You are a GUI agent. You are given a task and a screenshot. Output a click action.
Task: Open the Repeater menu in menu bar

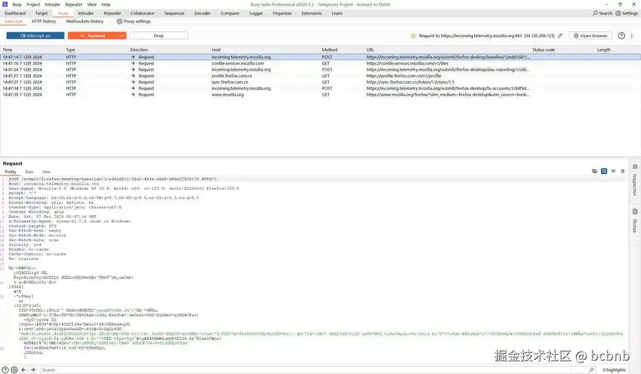coord(74,5)
